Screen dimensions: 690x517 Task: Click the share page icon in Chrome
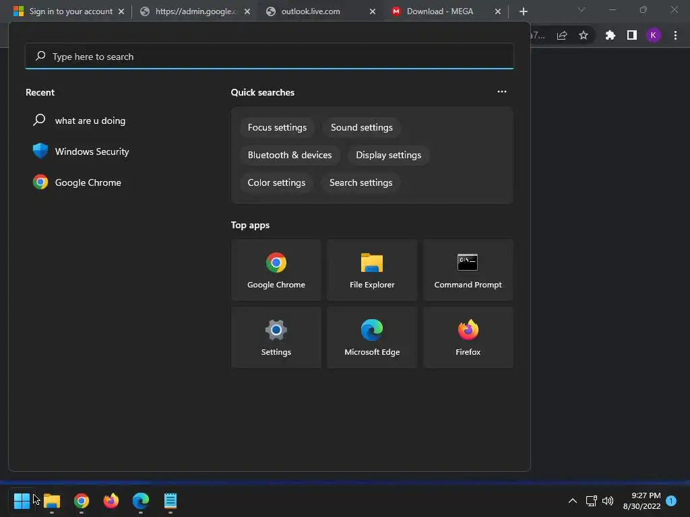pyautogui.click(x=562, y=36)
